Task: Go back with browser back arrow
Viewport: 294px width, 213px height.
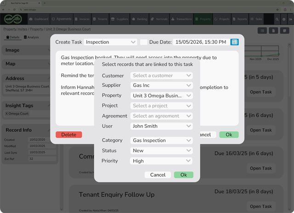Action: 3,10
